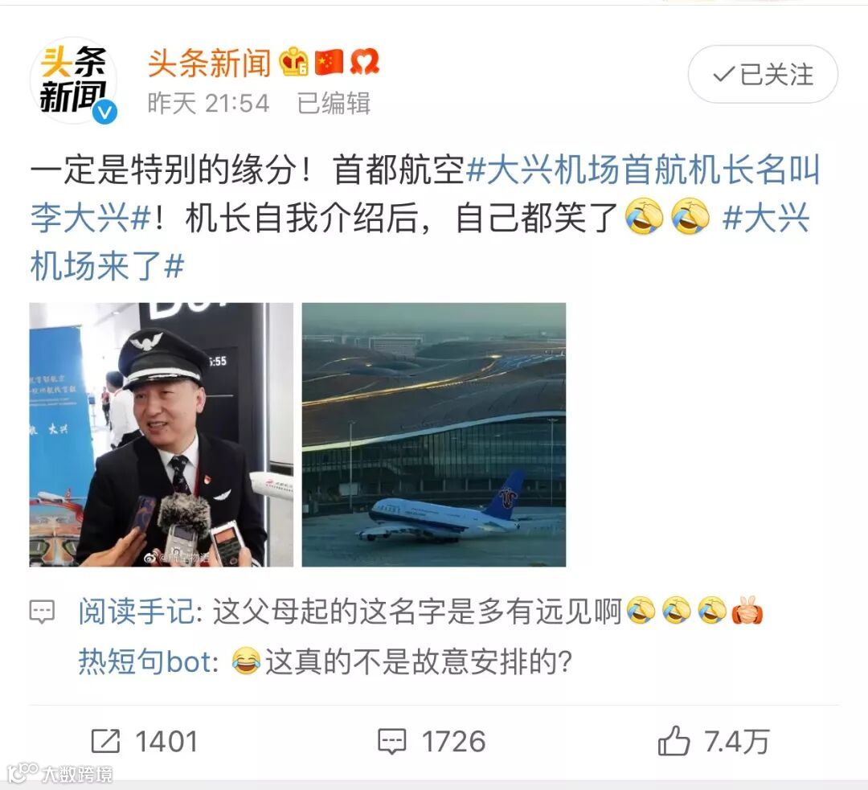The image size is (868, 790).
Task: Click the repost icon beside 1401
Action: pyautogui.click(x=105, y=741)
